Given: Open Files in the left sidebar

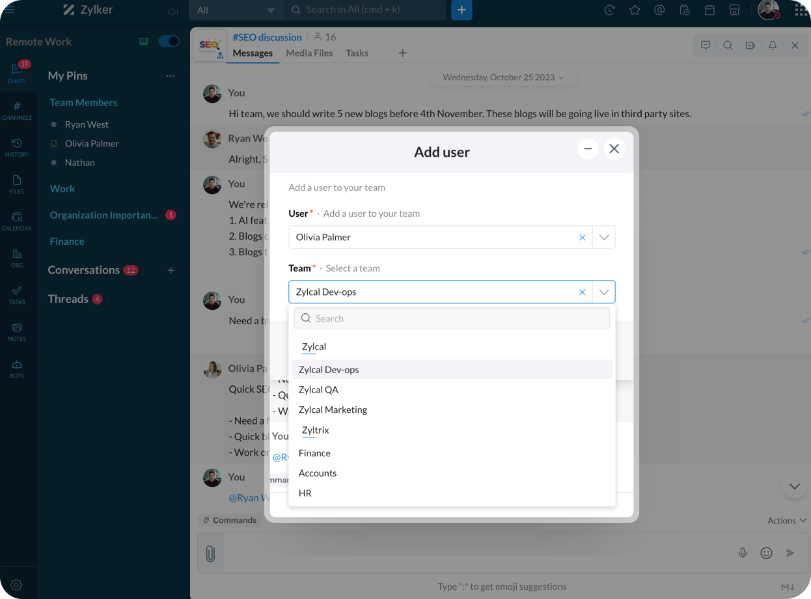Looking at the screenshot, I should 17,184.
